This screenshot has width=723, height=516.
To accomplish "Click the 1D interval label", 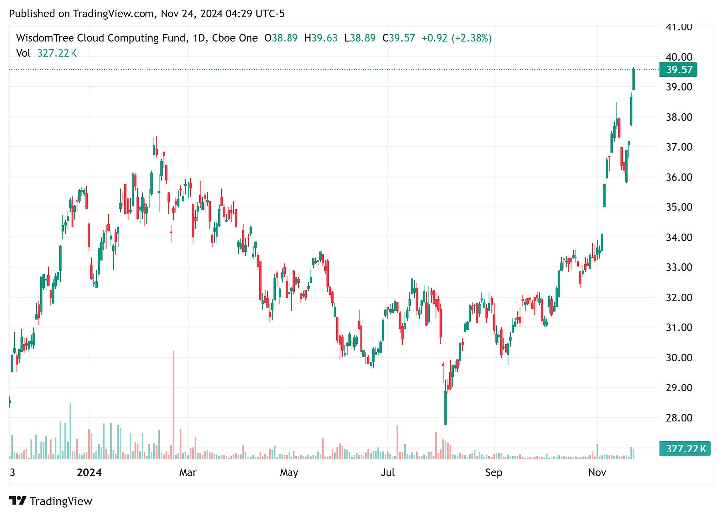I will (199, 38).
